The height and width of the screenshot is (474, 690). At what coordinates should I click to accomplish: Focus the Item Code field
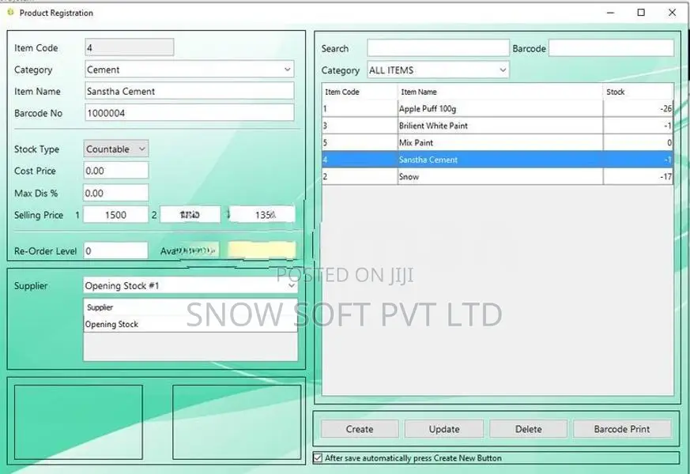(130, 47)
